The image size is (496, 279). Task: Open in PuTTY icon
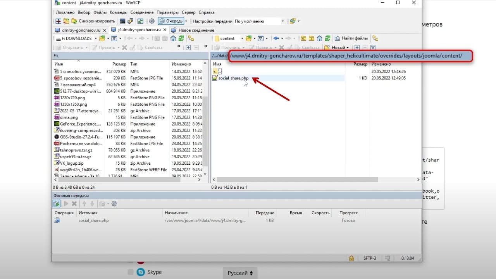tap(131, 21)
